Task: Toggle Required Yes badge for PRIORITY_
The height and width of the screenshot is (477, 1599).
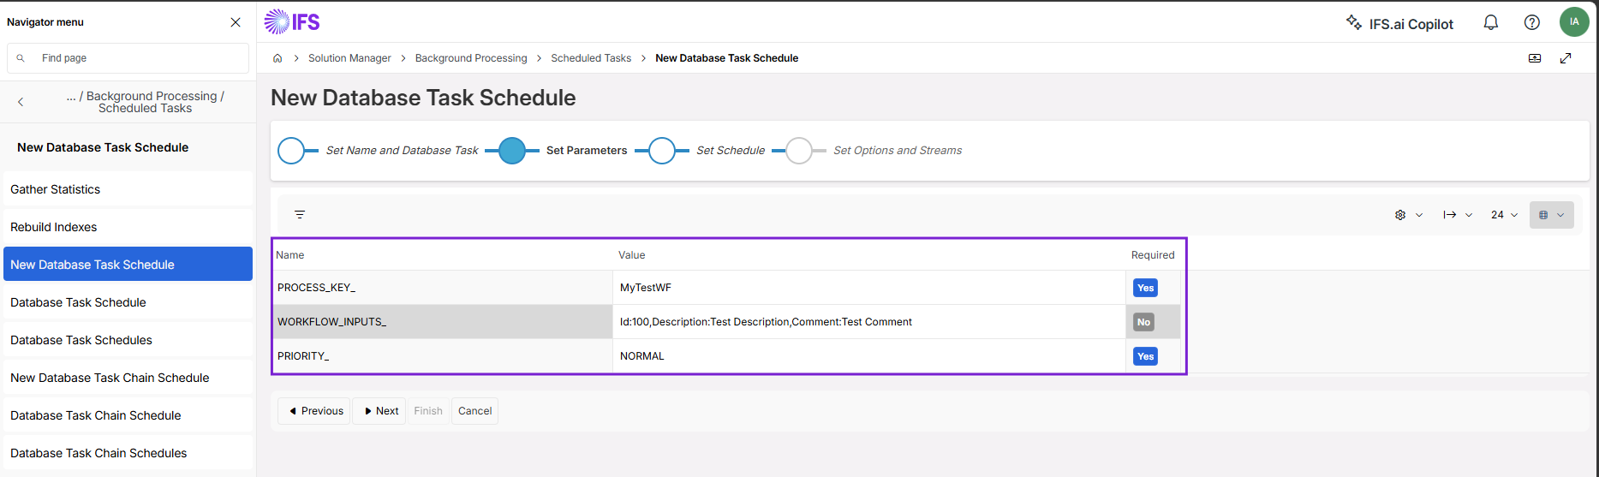Action: [x=1146, y=356]
